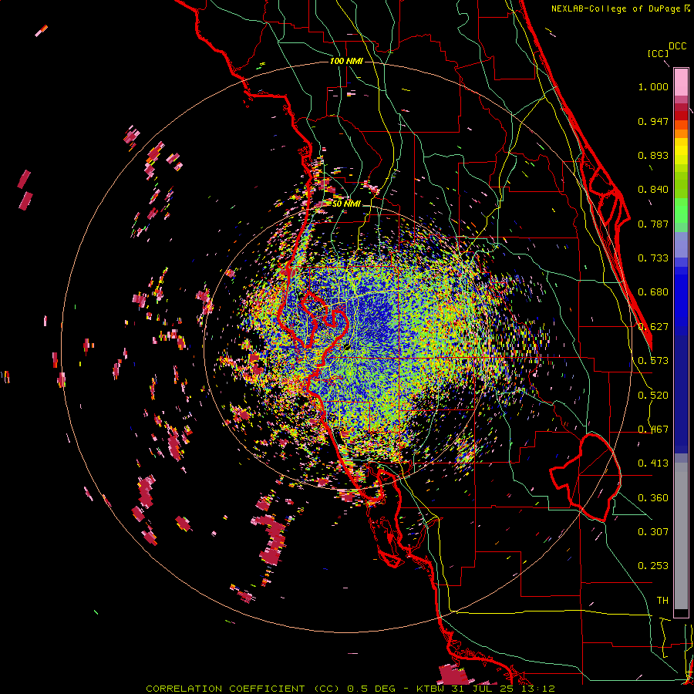Click the gray color band near 0.307
The image size is (694, 694).
(681, 536)
